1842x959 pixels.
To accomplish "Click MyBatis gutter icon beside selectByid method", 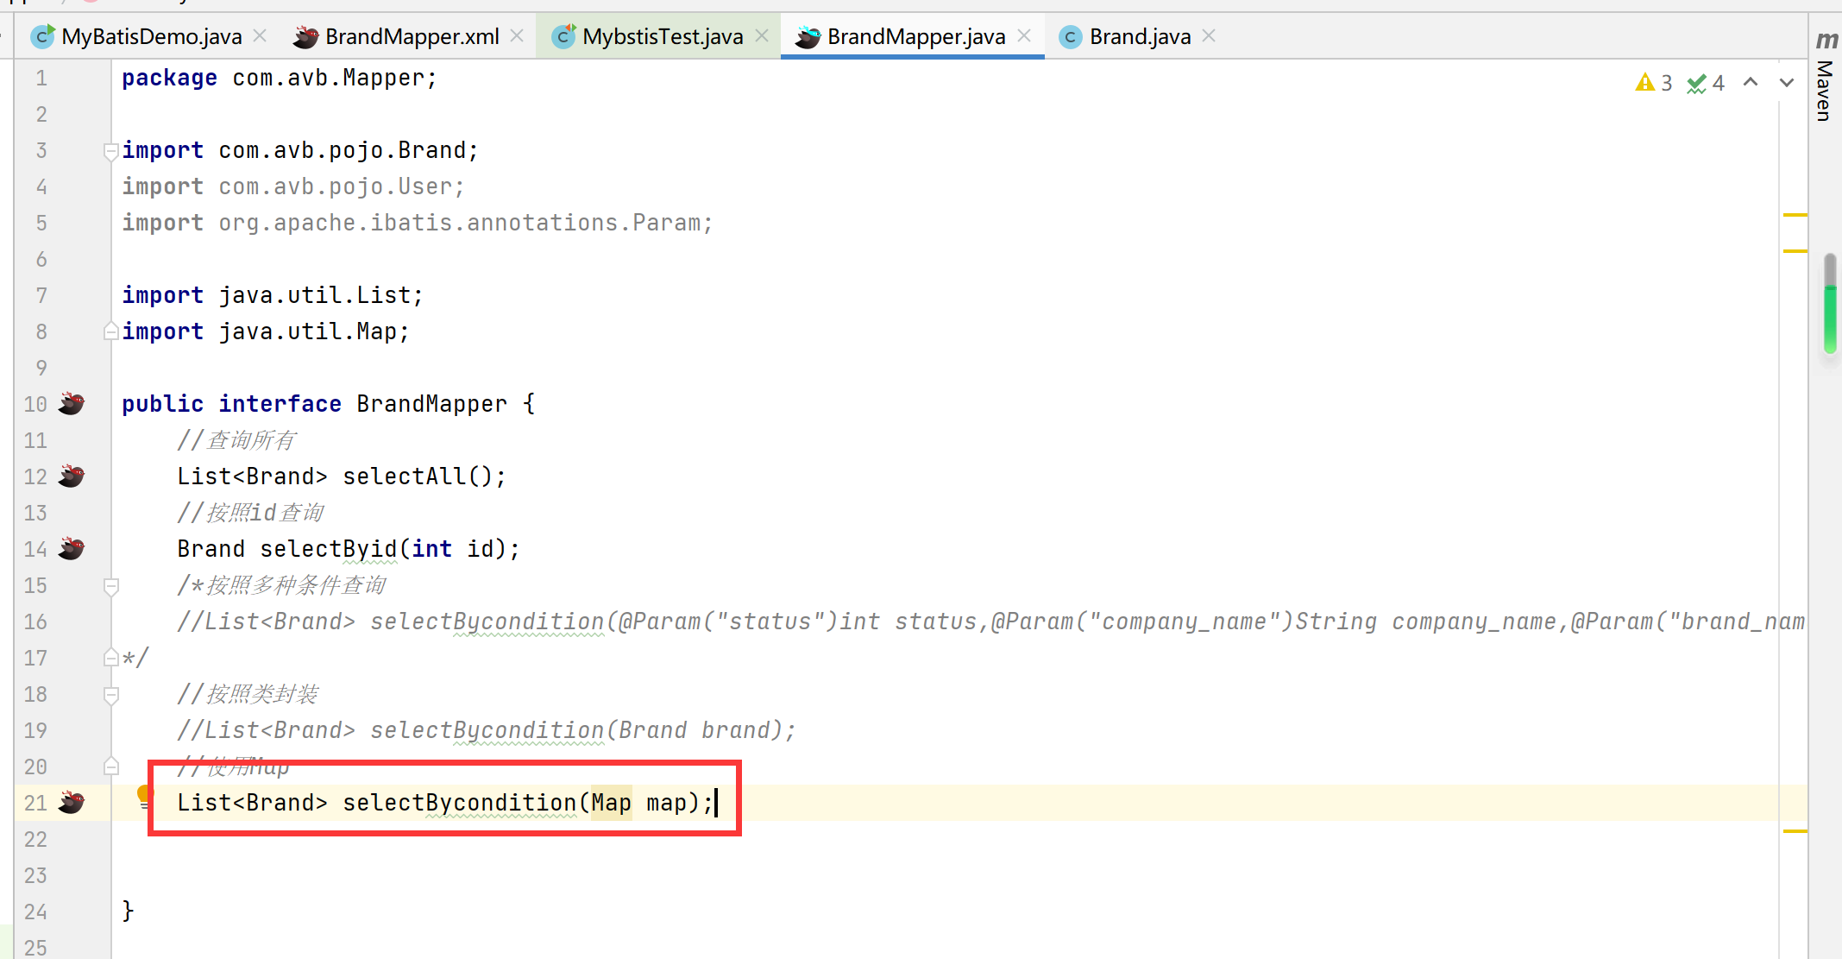I will pos(72,549).
